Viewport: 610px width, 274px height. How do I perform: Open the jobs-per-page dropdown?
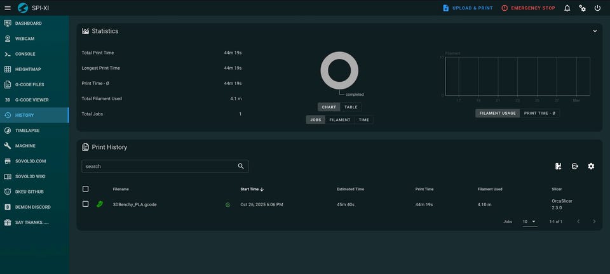[x=529, y=222]
